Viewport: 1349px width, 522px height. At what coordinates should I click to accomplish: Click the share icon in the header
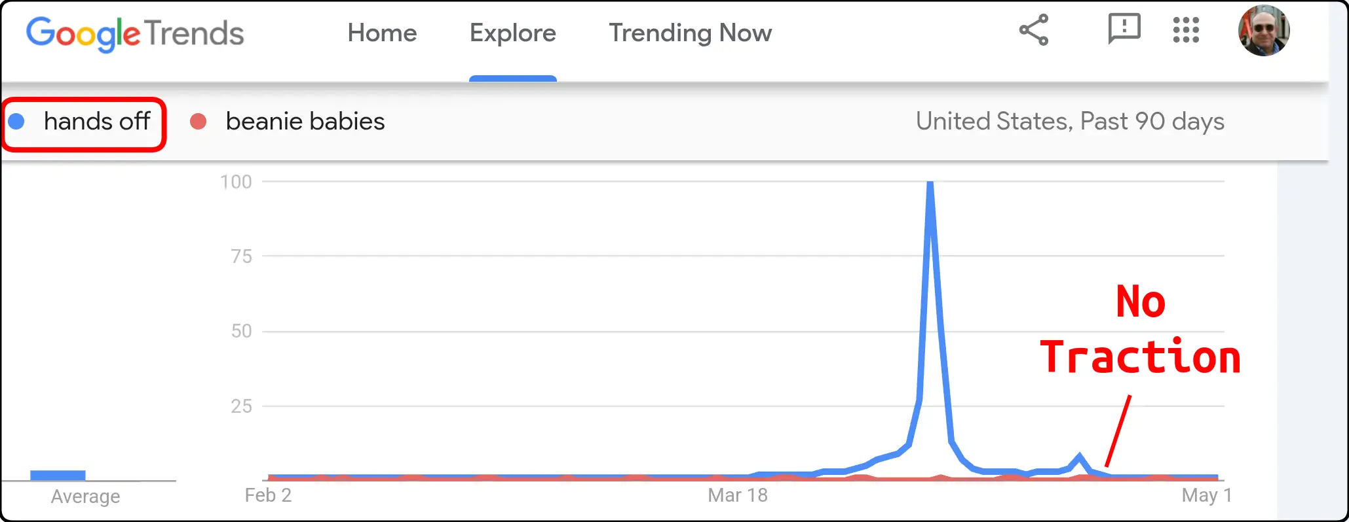pos(1034,30)
